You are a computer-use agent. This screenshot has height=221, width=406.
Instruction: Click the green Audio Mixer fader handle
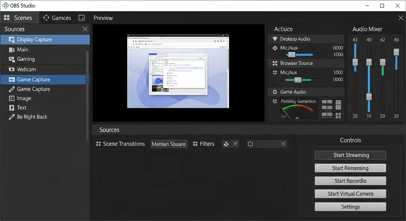[383, 62]
